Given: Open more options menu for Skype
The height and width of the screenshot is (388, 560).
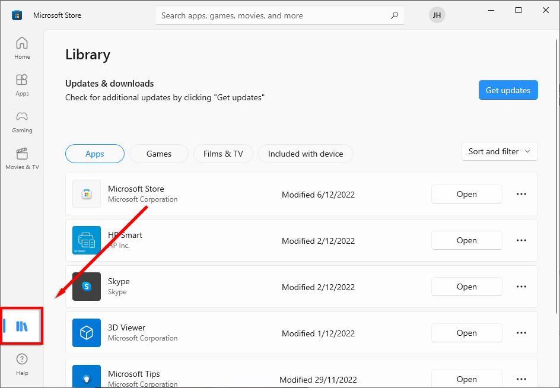Looking at the screenshot, I should coord(521,287).
